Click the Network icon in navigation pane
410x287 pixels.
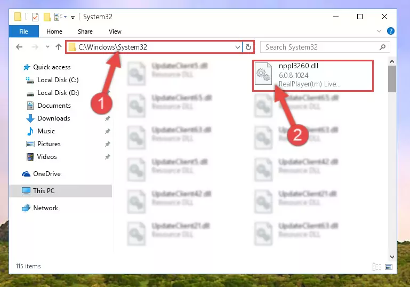pos(26,208)
